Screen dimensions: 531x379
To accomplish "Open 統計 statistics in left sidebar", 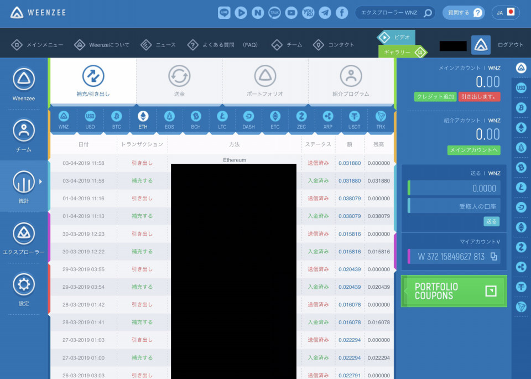I will click(24, 186).
